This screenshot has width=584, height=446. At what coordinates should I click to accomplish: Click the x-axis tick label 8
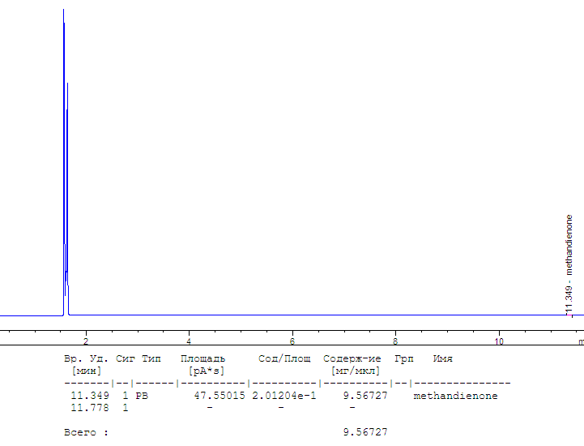coord(395,341)
